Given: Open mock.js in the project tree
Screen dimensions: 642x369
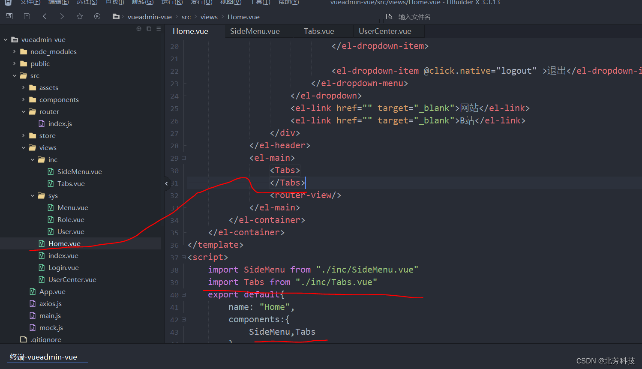Looking at the screenshot, I should 51,327.
